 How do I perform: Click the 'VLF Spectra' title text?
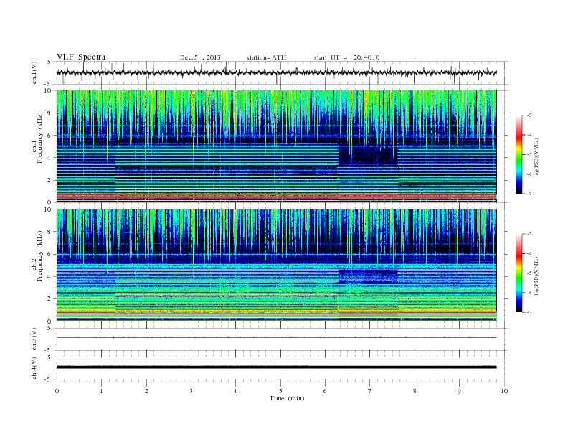[x=81, y=57]
